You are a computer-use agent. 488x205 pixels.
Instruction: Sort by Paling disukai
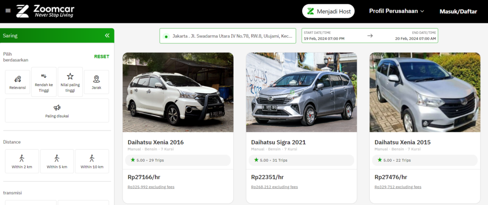[57, 110]
